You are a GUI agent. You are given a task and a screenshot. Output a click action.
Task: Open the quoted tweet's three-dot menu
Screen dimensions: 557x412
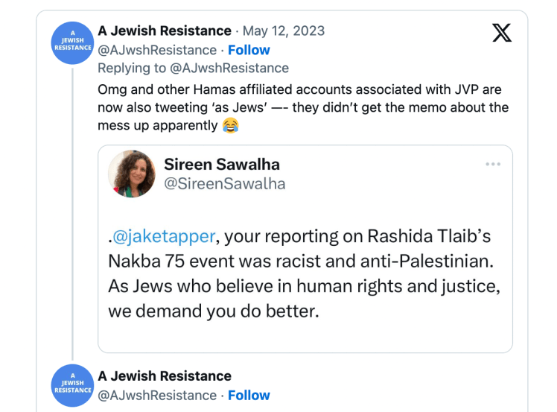click(x=493, y=164)
